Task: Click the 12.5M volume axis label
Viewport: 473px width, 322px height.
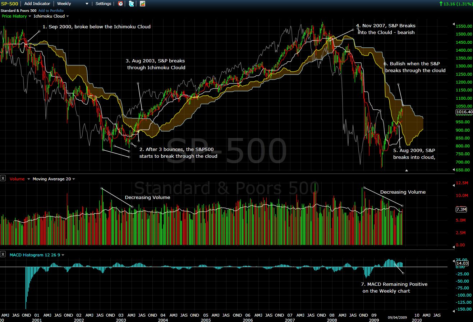Action: [462, 183]
